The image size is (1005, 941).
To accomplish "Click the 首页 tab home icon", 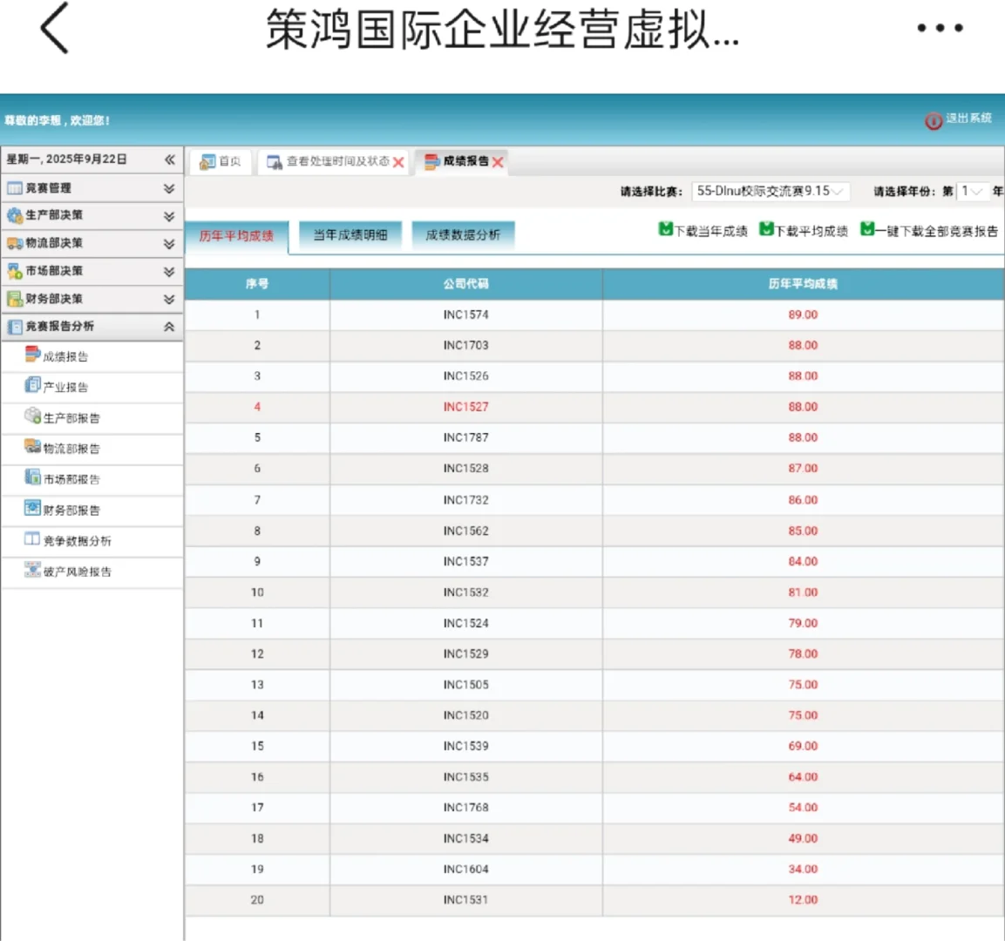I will [x=207, y=161].
